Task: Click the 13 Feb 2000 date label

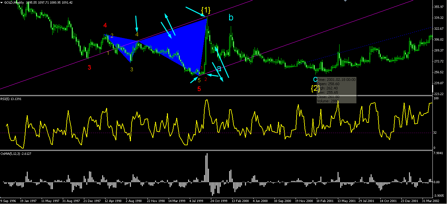Action: tap(240, 201)
